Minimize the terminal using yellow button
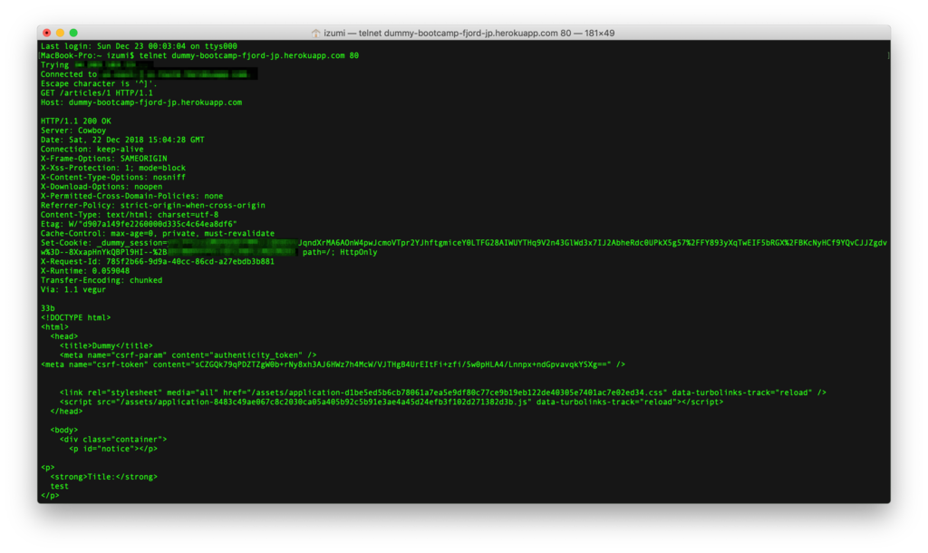 tap(61, 34)
